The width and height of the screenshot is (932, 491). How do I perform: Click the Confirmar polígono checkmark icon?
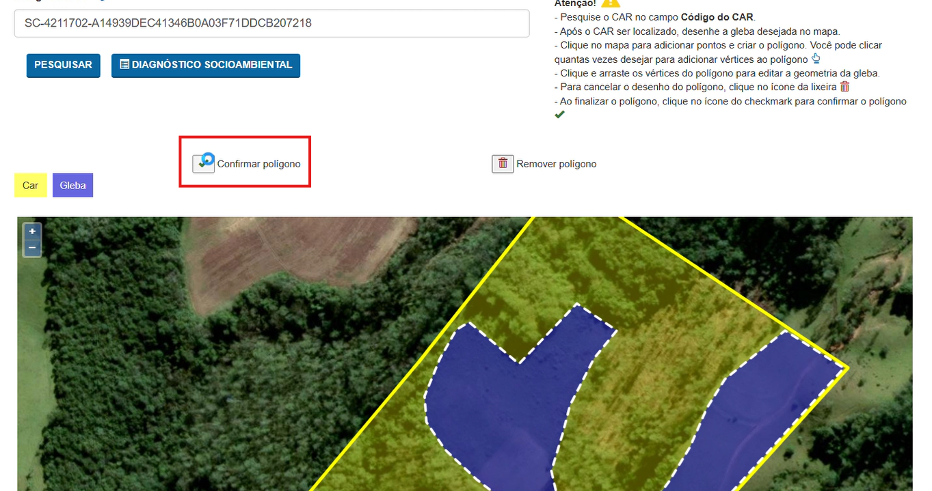pos(203,164)
